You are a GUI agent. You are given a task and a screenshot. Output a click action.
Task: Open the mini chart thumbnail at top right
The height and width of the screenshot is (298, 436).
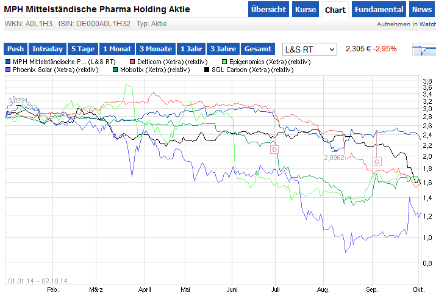424,49
